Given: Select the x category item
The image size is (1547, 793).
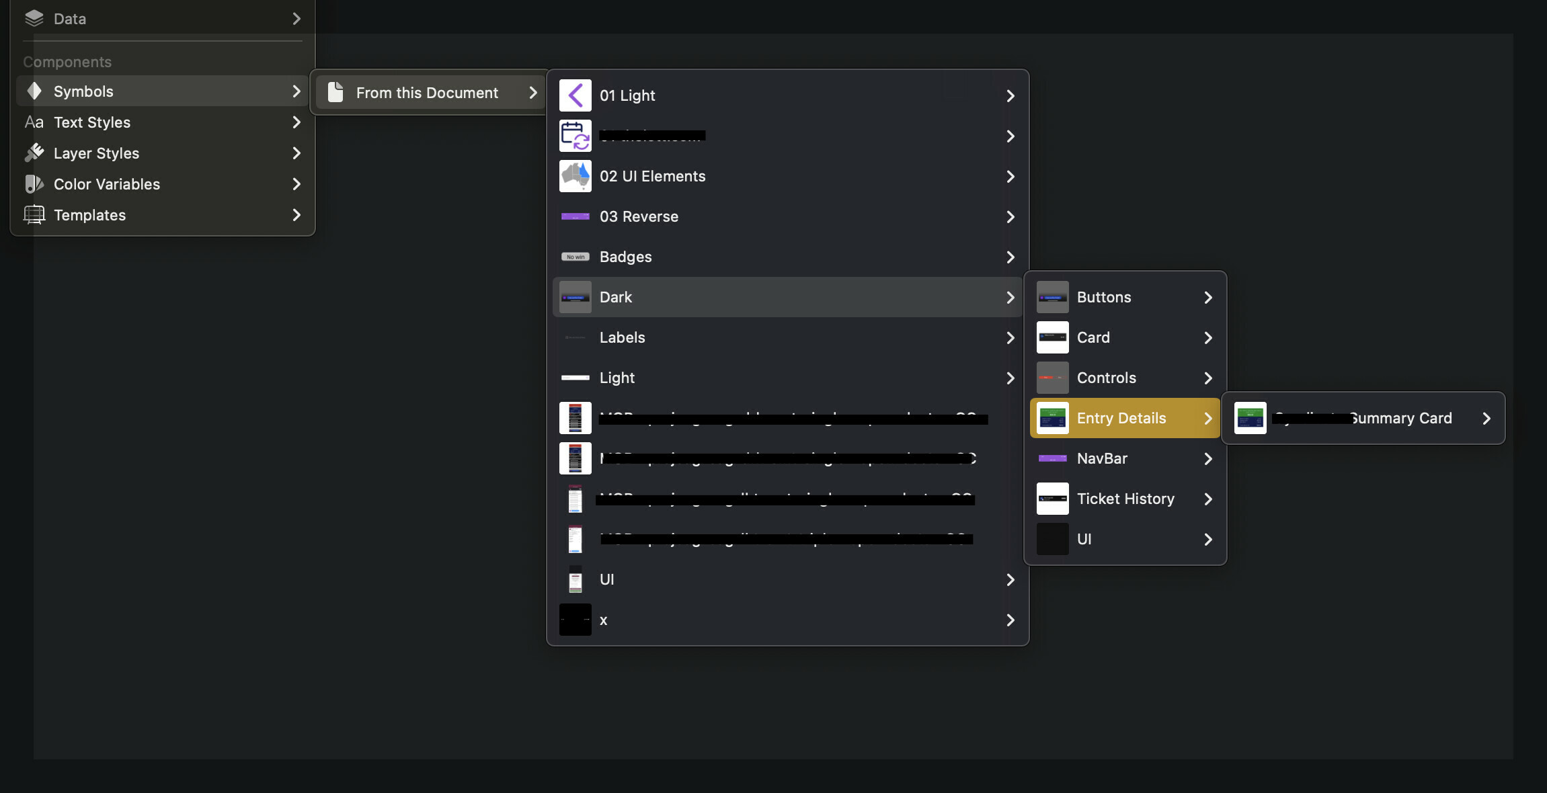Looking at the screenshot, I should click(789, 620).
